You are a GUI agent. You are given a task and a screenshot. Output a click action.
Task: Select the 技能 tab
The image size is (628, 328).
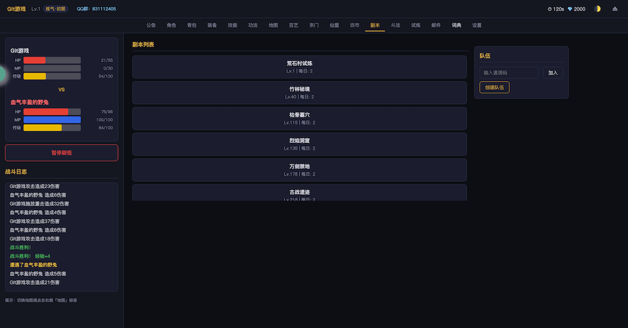[232, 25]
